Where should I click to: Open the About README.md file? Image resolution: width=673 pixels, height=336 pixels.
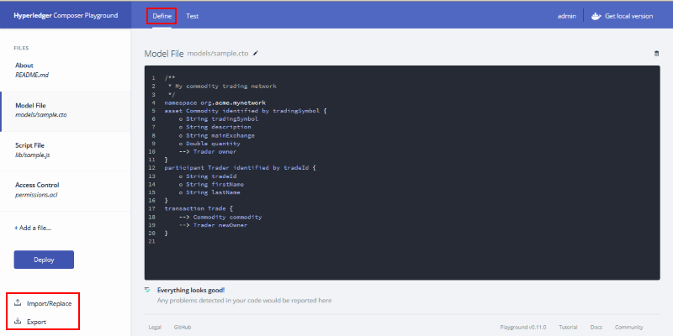pos(66,70)
